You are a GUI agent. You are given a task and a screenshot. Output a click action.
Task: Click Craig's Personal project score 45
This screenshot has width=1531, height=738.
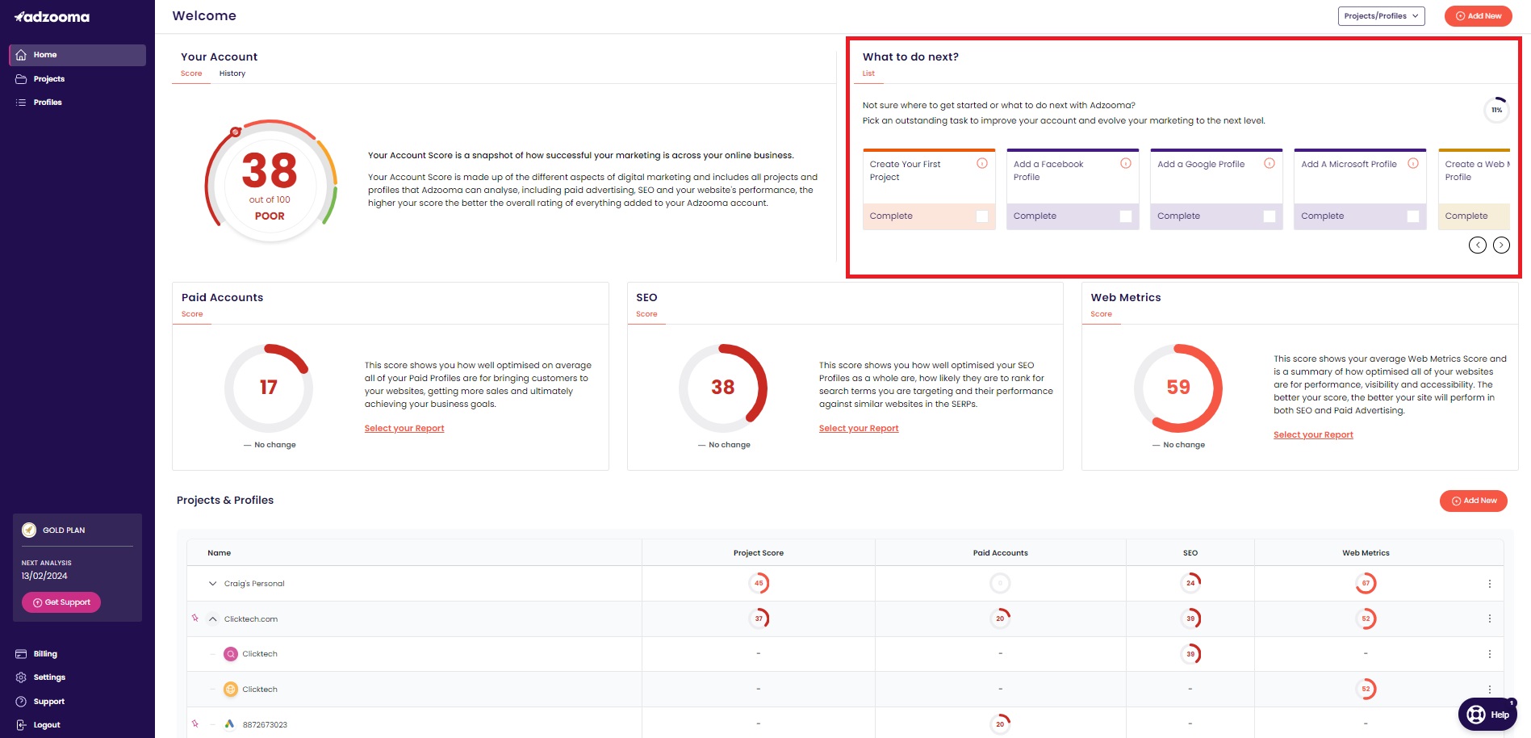point(759,583)
